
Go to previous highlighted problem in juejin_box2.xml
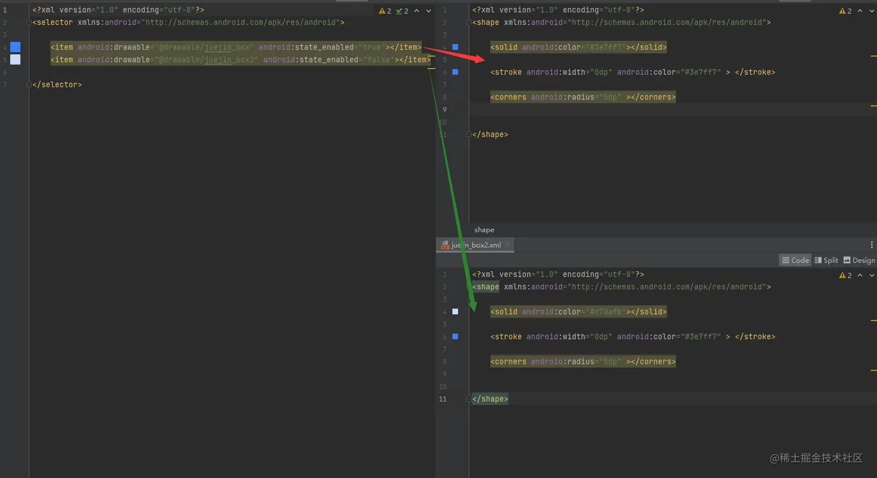pos(860,276)
